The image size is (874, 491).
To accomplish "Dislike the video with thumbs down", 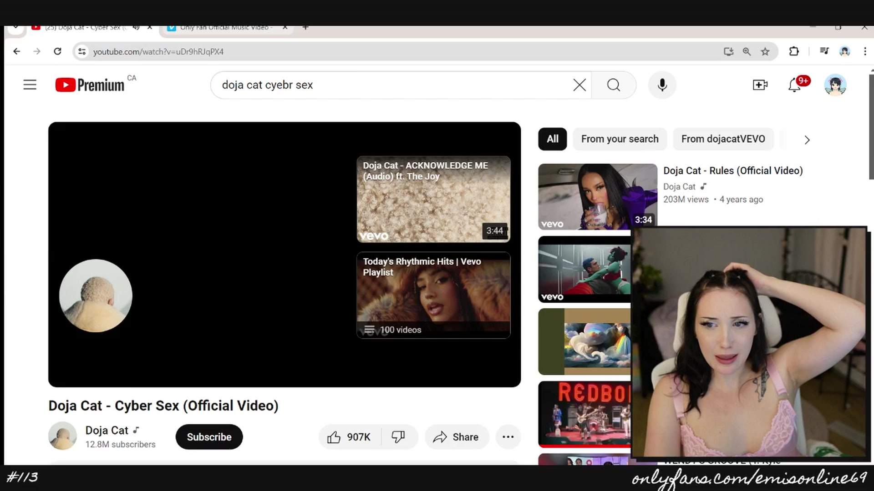I will (x=399, y=437).
